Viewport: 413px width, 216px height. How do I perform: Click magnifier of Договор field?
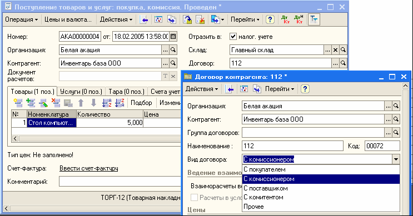point(343,63)
